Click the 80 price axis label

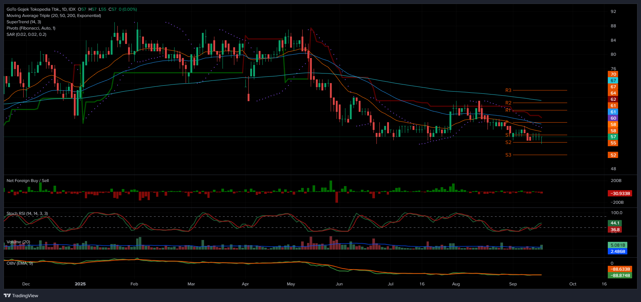(x=613, y=54)
